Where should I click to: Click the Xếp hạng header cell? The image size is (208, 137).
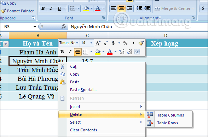pos(164,43)
